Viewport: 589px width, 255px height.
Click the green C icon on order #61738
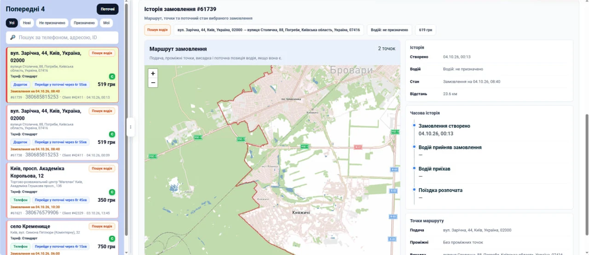[x=112, y=134]
